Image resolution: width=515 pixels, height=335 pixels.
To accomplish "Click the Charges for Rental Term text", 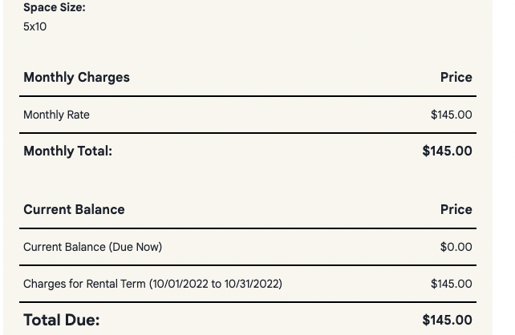I will 84,284.
